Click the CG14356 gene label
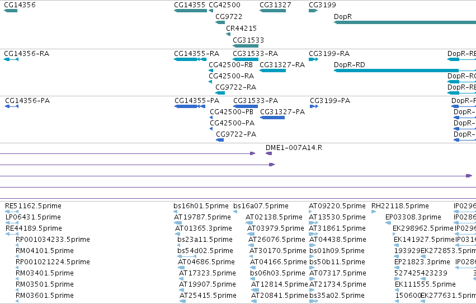The image size is (476, 304). 20,5
